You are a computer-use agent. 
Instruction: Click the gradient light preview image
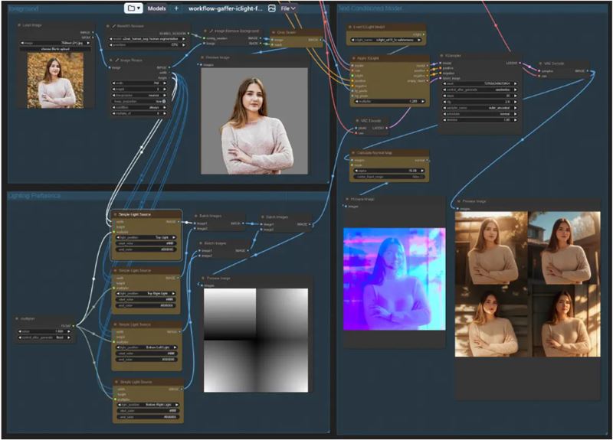[x=256, y=340]
